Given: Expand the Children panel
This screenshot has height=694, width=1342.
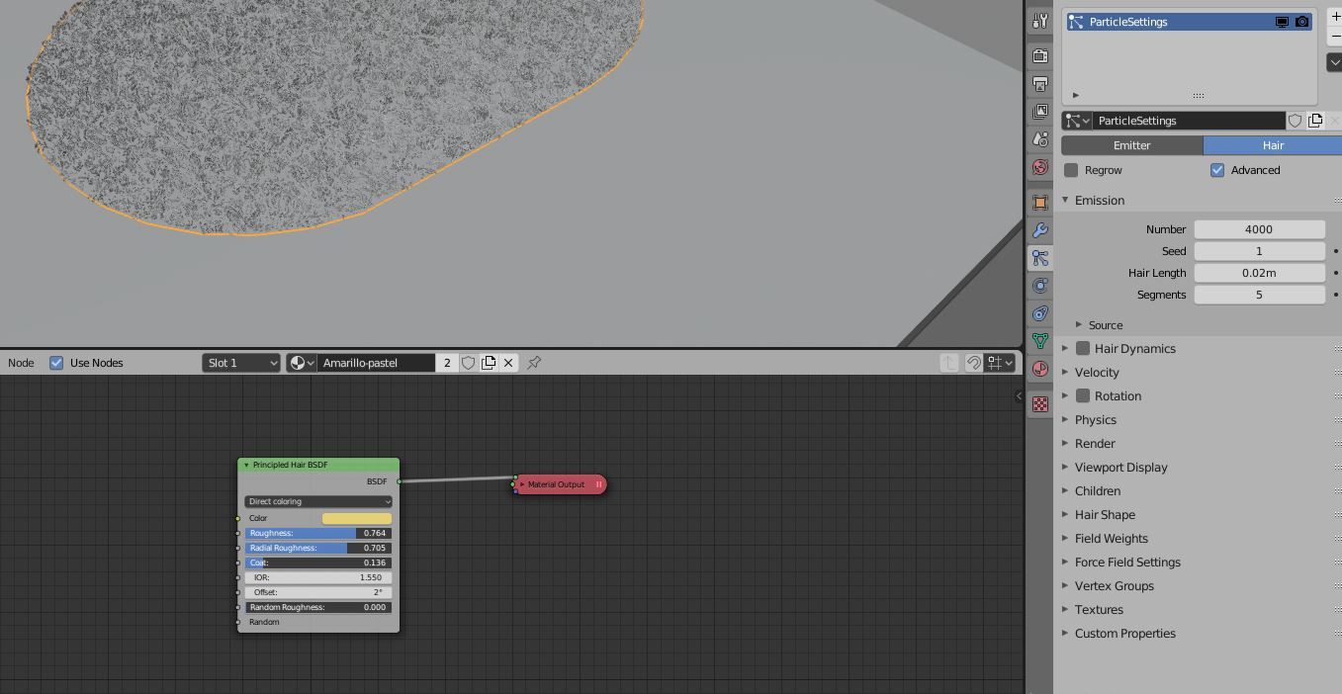Looking at the screenshot, I should tap(1097, 490).
